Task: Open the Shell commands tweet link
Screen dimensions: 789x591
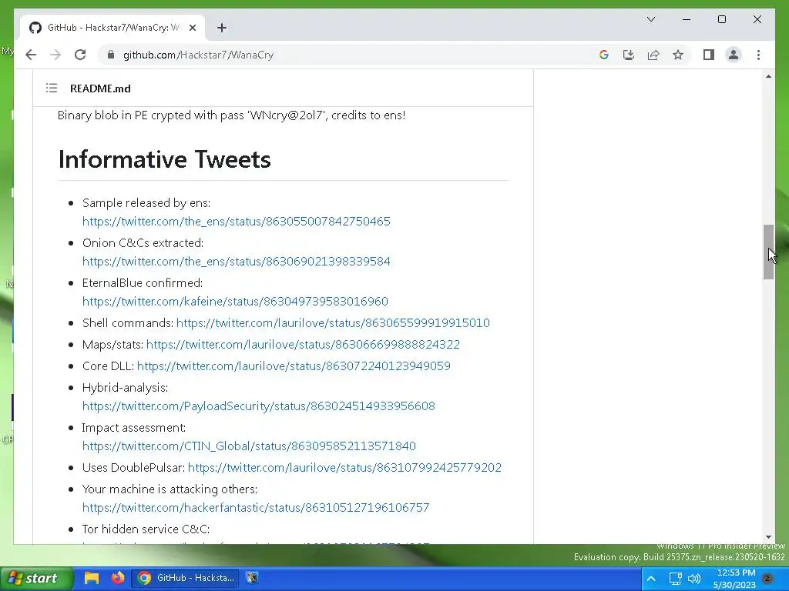Action: pyautogui.click(x=333, y=322)
